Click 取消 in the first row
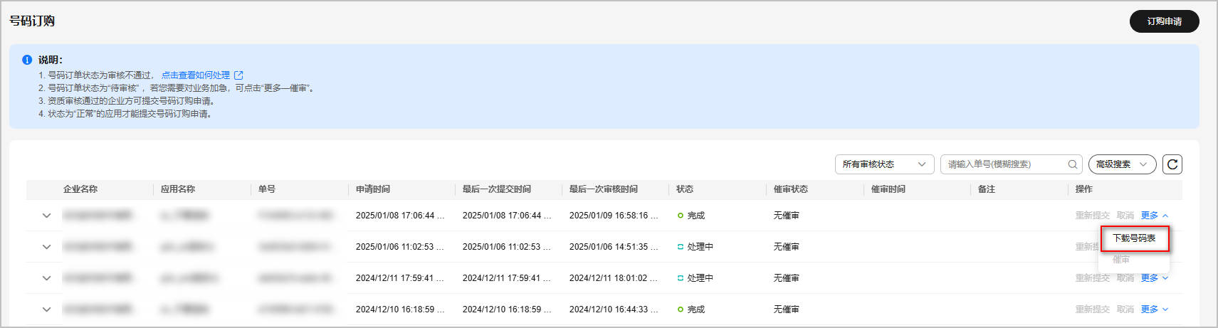This screenshot has width=1218, height=328. (x=1125, y=216)
